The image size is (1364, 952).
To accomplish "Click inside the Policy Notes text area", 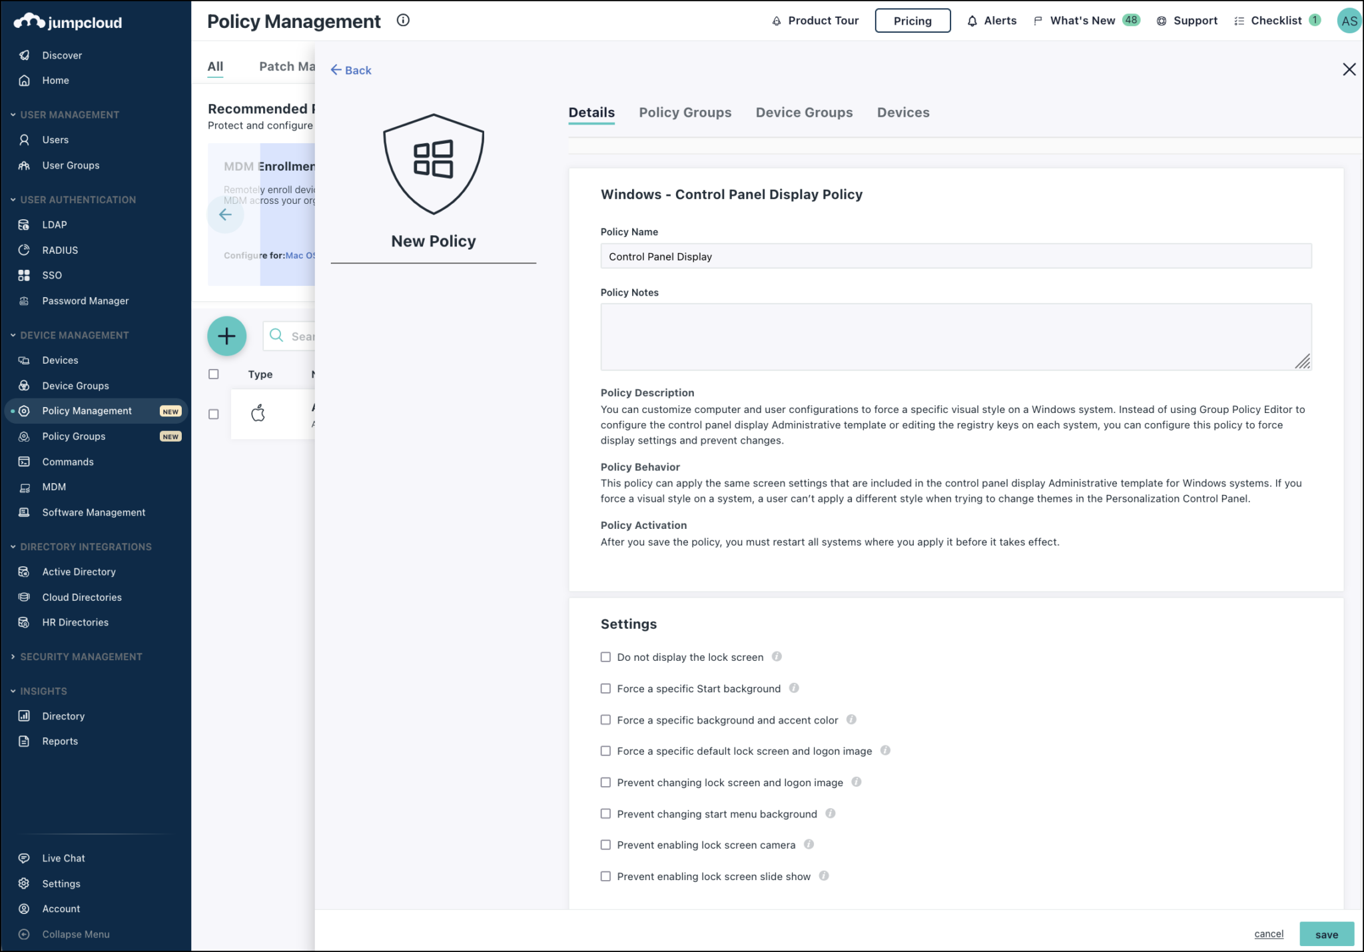I will (x=955, y=336).
